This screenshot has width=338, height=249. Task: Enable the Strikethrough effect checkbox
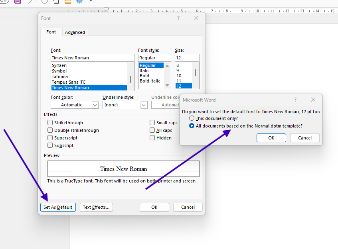[x=50, y=123]
